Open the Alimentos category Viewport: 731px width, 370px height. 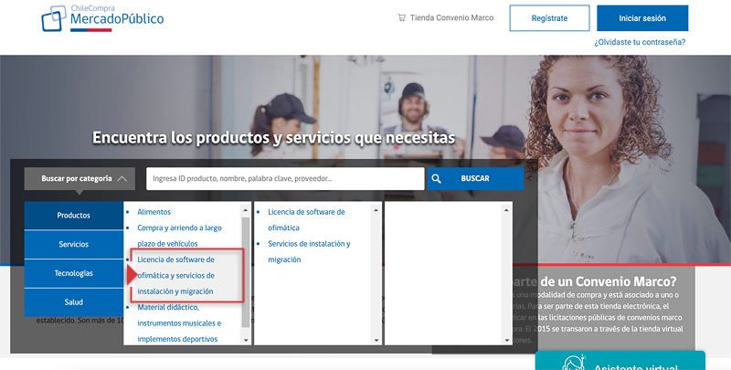click(154, 212)
